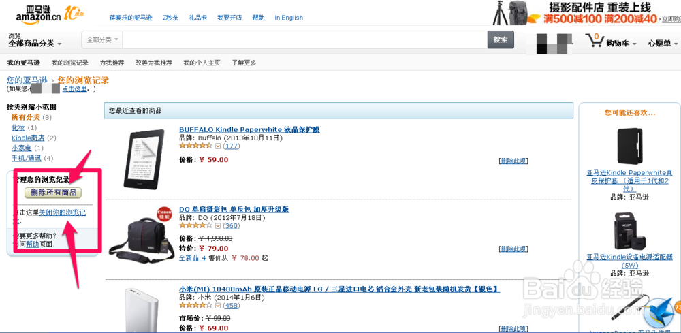Open the 全新品 4 offers link
Screen dimensions: 681x333
click(193, 258)
